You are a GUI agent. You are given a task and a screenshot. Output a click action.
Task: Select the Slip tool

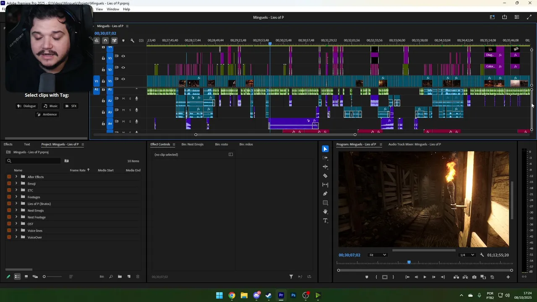point(325,185)
